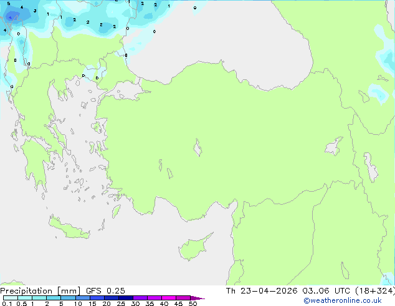Select the 10–15 mm blue legend swatch
This screenshot has width=395, height=306.
point(82,298)
